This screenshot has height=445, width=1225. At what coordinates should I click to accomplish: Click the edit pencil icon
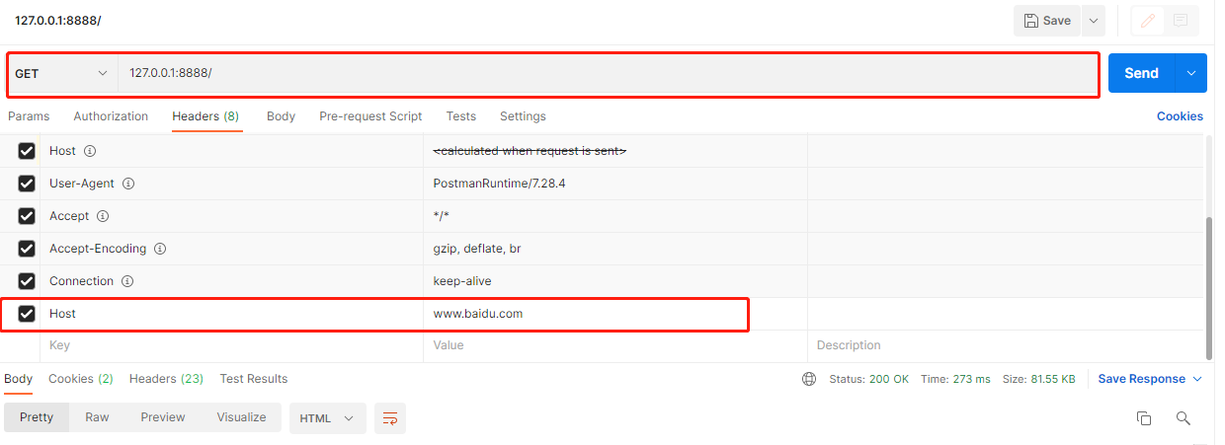point(1148,20)
